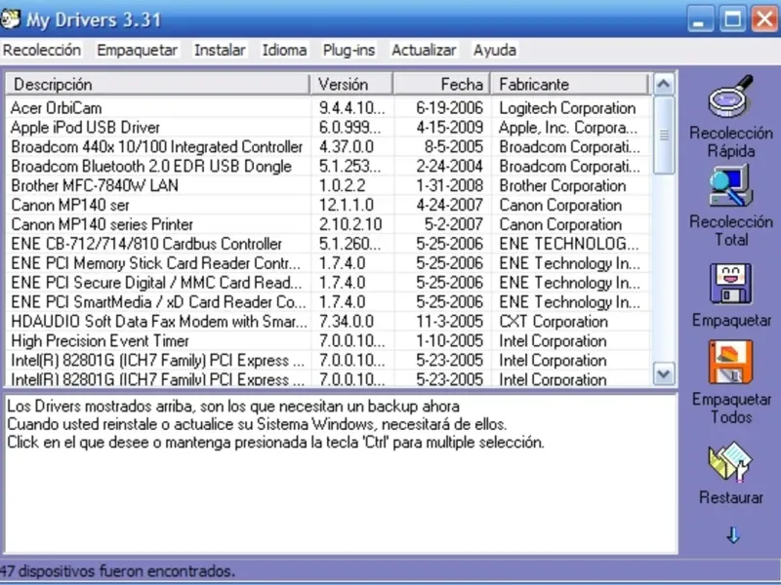Select ENE PCI SmartMedia / xD Card Reader

pyautogui.click(x=329, y=302)
